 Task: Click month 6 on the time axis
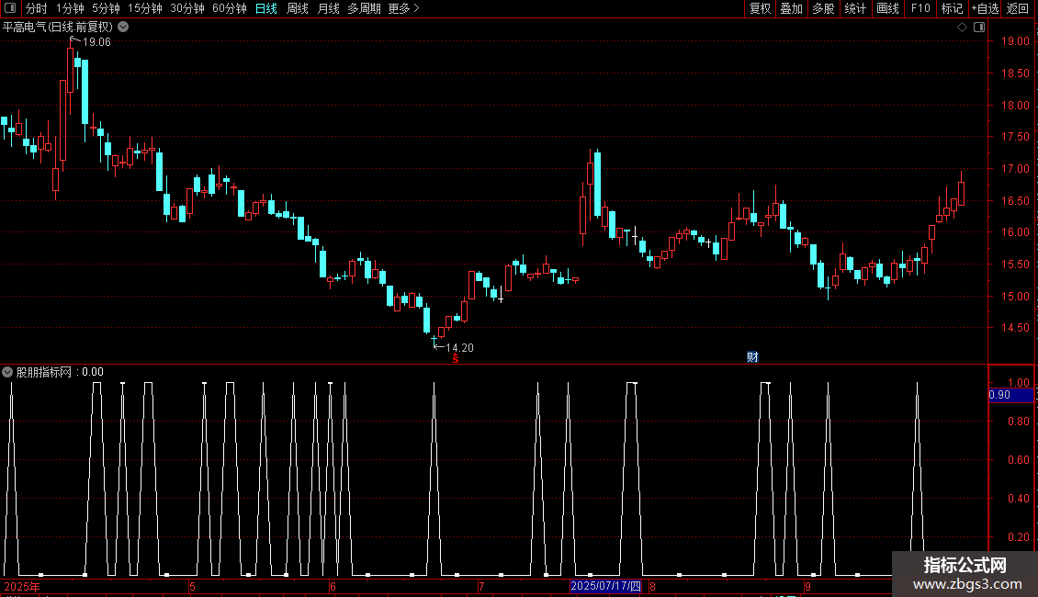(333, 586)
